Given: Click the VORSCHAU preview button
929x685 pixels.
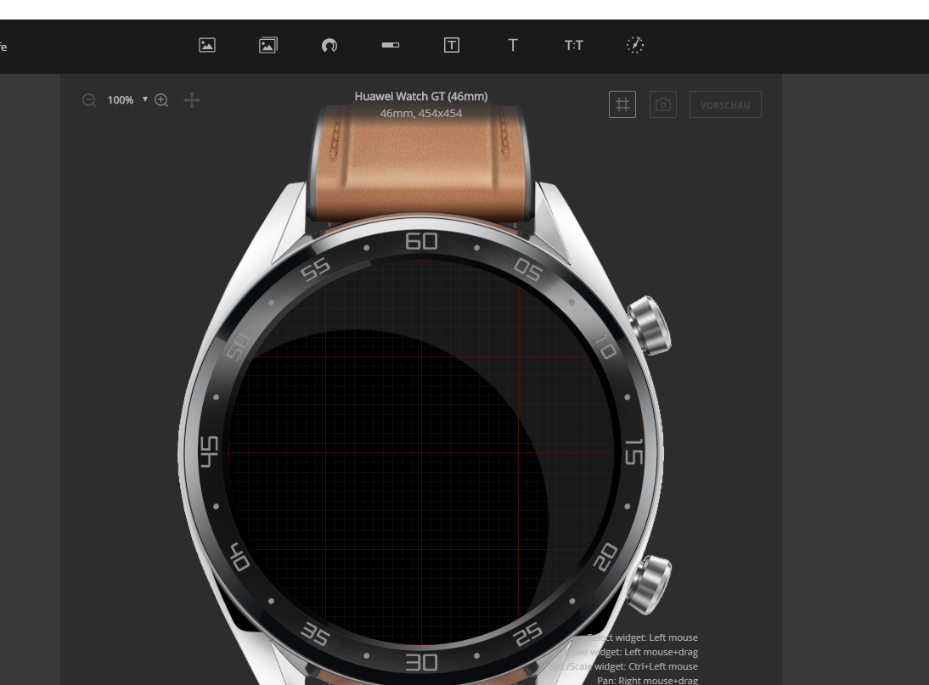Looking at the screenshot, I should (725, 104).
